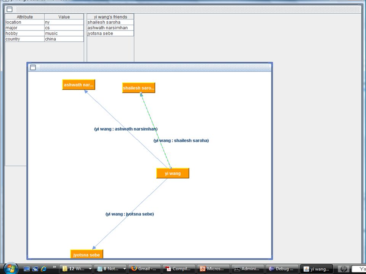Expand quick launch overflow chevron
Viewport: 366px width, 274px height.
click(x=55, y=267)
